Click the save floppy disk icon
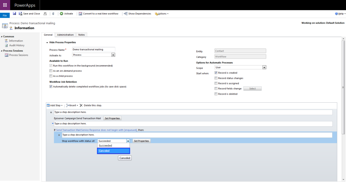346x182 pixels. [x=14, y=13]
